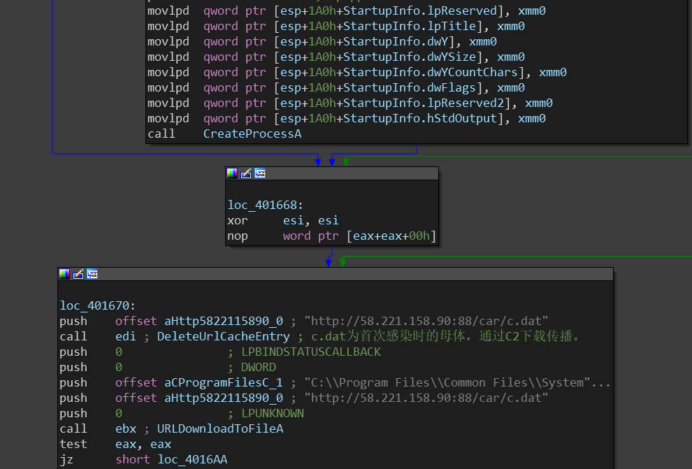Select the DWORD comment

pos(259,368)
